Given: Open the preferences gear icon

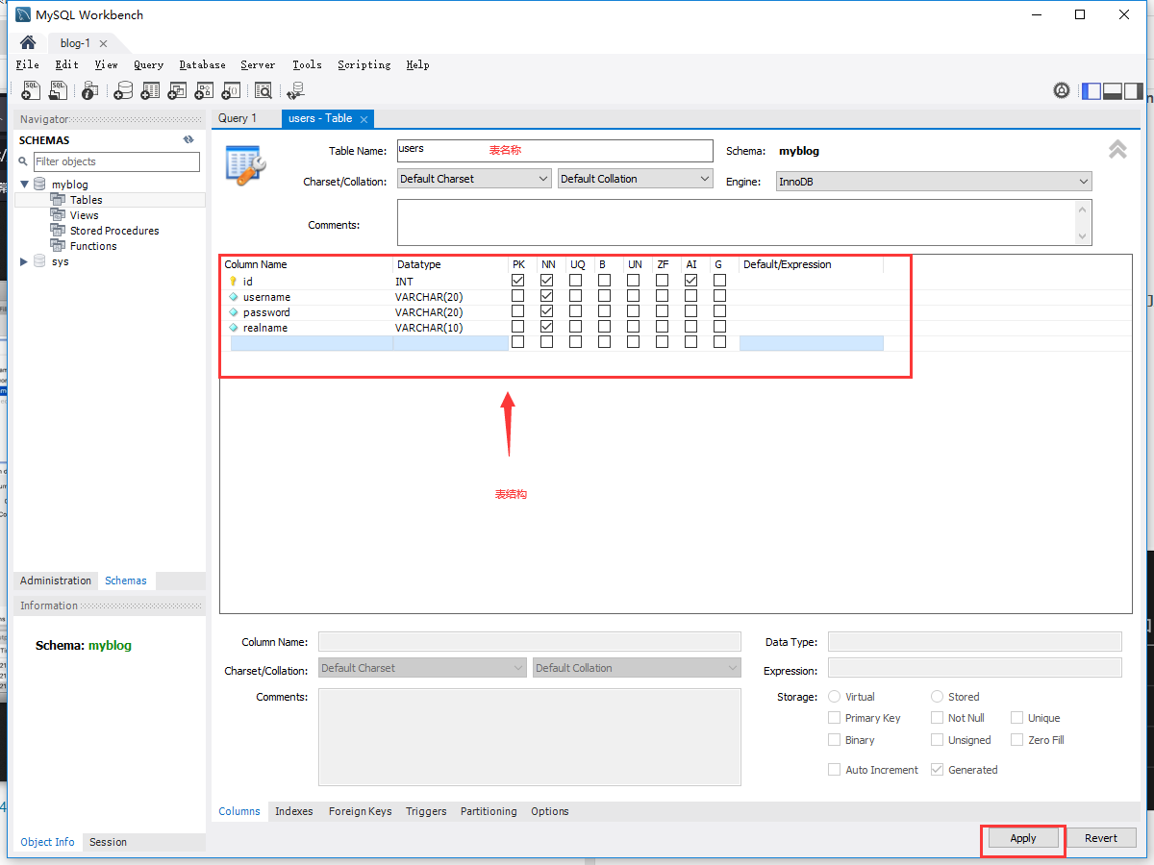Looking at the screenshot, I should tap(1062, 90).
